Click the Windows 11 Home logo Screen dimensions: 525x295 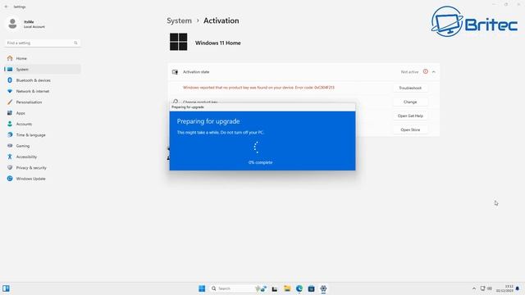tap(179, 42)
